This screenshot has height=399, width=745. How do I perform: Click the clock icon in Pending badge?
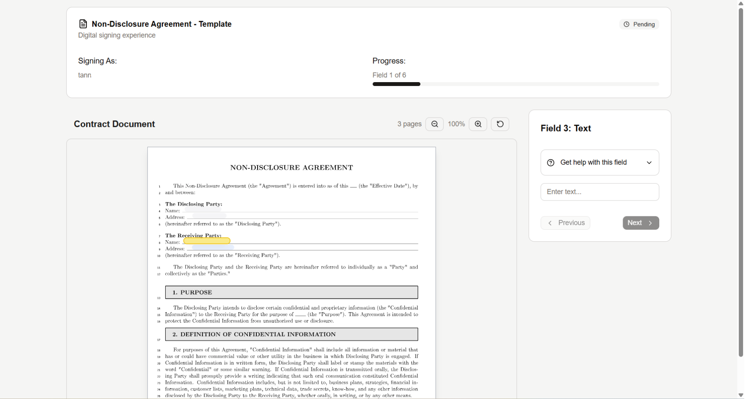click(627, 25)
